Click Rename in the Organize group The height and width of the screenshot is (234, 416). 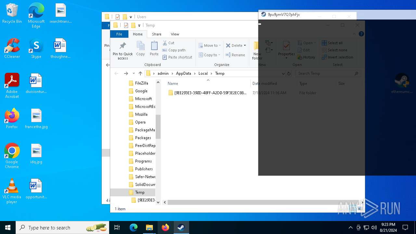tap(236, 55)
